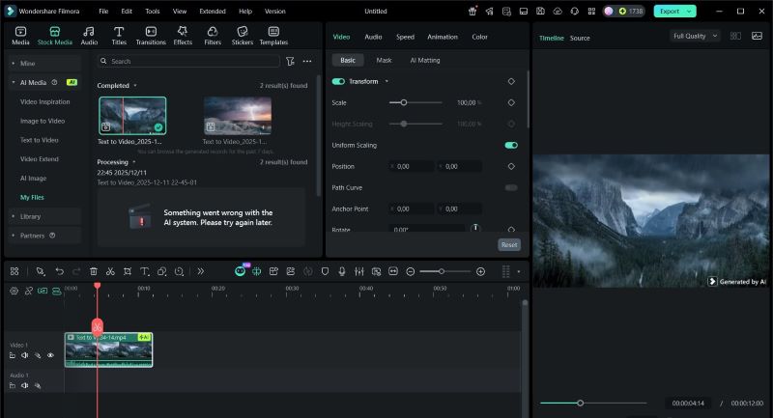
Task: Collapse the AI Media tree section
Action: pyautogui.click(x=14, y=82)
